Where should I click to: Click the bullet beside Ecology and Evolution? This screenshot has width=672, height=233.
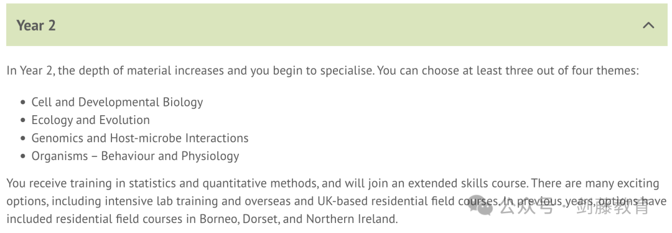[23, 121]
